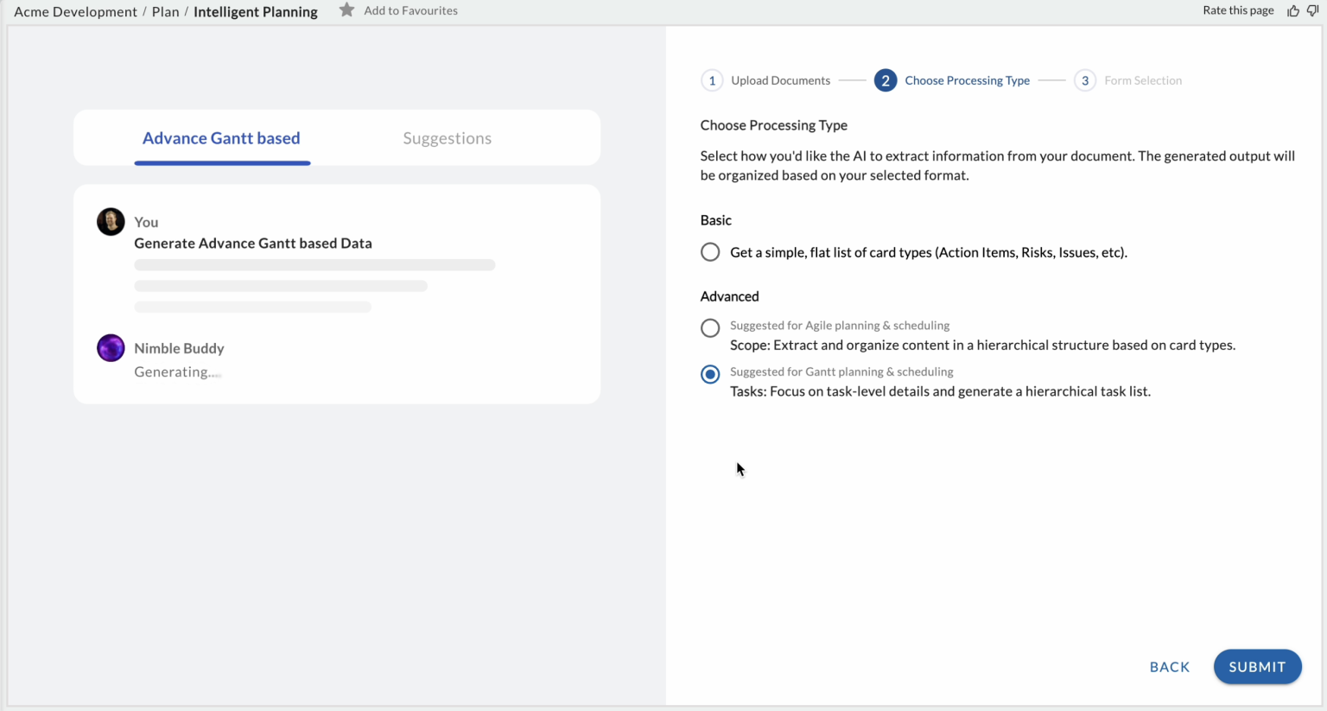1327x711 pixels.
Task: Click the Suggested for Gantt planning & scheduling label
Action: 841,371
